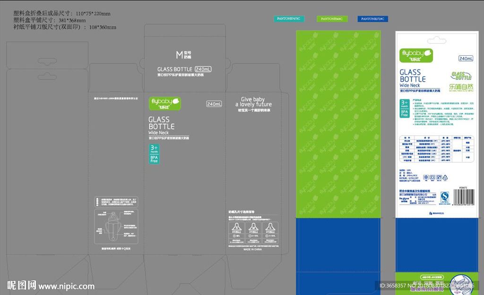Select 240mL badge on gray front panel

[x=214, y=104]
